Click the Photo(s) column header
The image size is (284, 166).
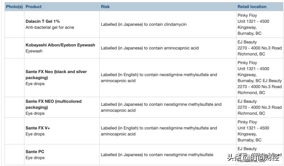click(x=14, y=7)
